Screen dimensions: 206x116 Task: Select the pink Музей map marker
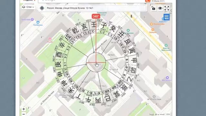[x=50, y=39]
